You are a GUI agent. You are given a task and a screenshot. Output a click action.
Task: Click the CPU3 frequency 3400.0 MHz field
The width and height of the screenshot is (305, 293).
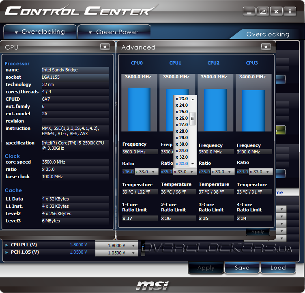click(x=254, y=152)
